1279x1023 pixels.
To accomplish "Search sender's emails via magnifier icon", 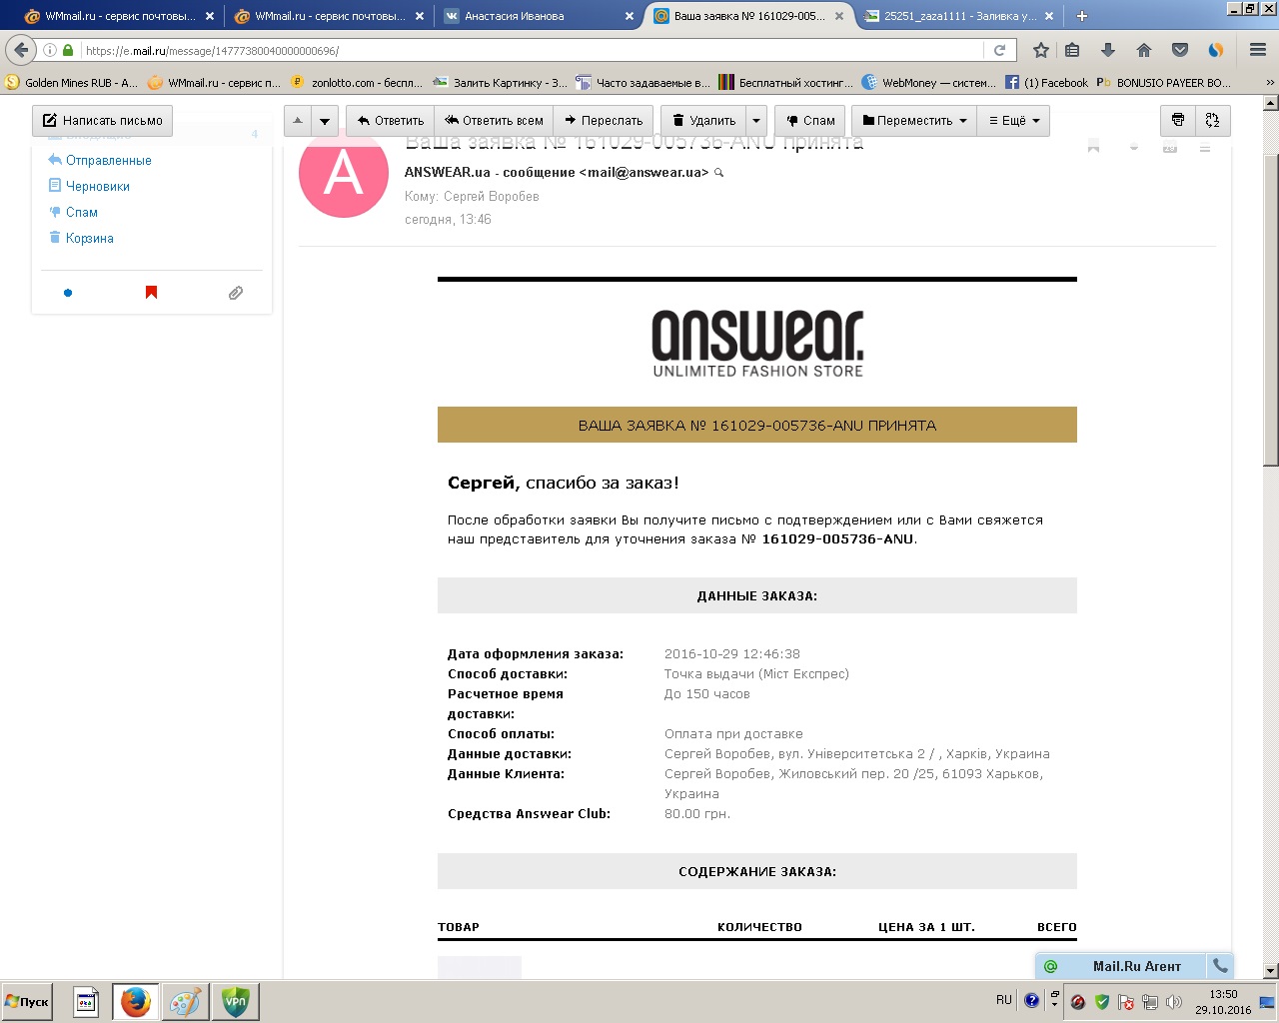I will [x=718, y=173].
